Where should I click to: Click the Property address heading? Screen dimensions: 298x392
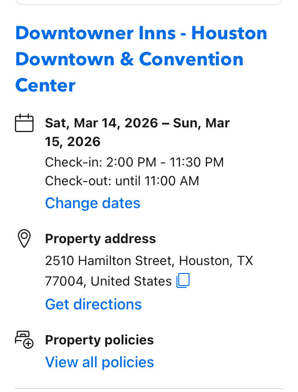(x=100, y=239)
